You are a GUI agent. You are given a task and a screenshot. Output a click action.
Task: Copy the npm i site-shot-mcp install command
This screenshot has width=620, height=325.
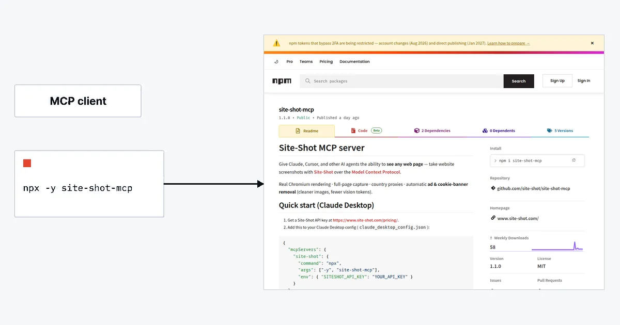[x=574, y=160]
